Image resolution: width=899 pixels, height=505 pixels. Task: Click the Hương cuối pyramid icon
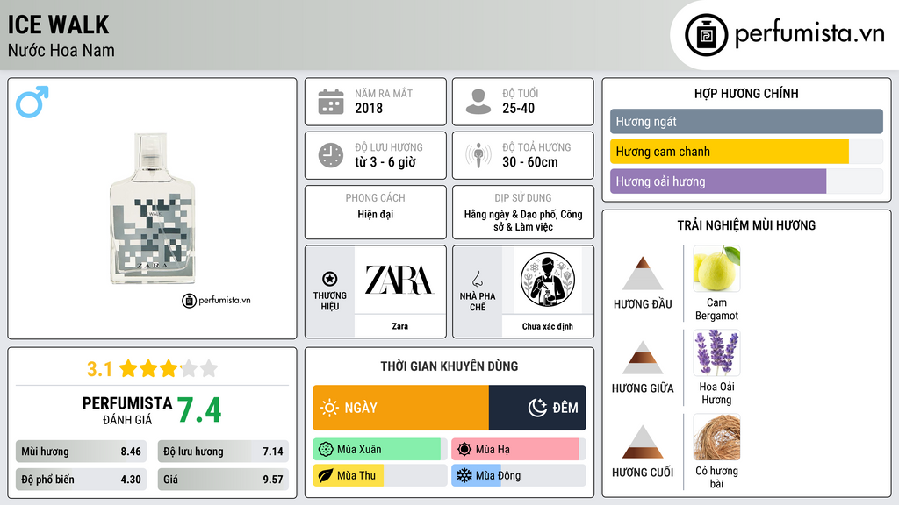pyautogui.click(x=643, y=442)
